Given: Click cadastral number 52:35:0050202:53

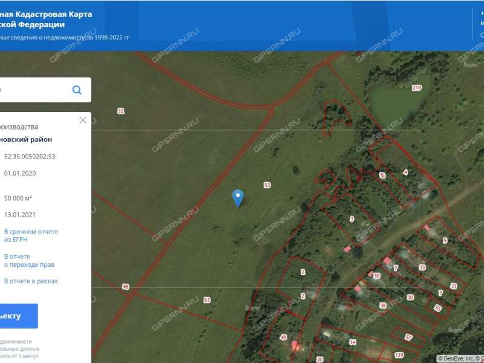Looking at the screenshot, I should pyautogui.click(x=30, y=156).
